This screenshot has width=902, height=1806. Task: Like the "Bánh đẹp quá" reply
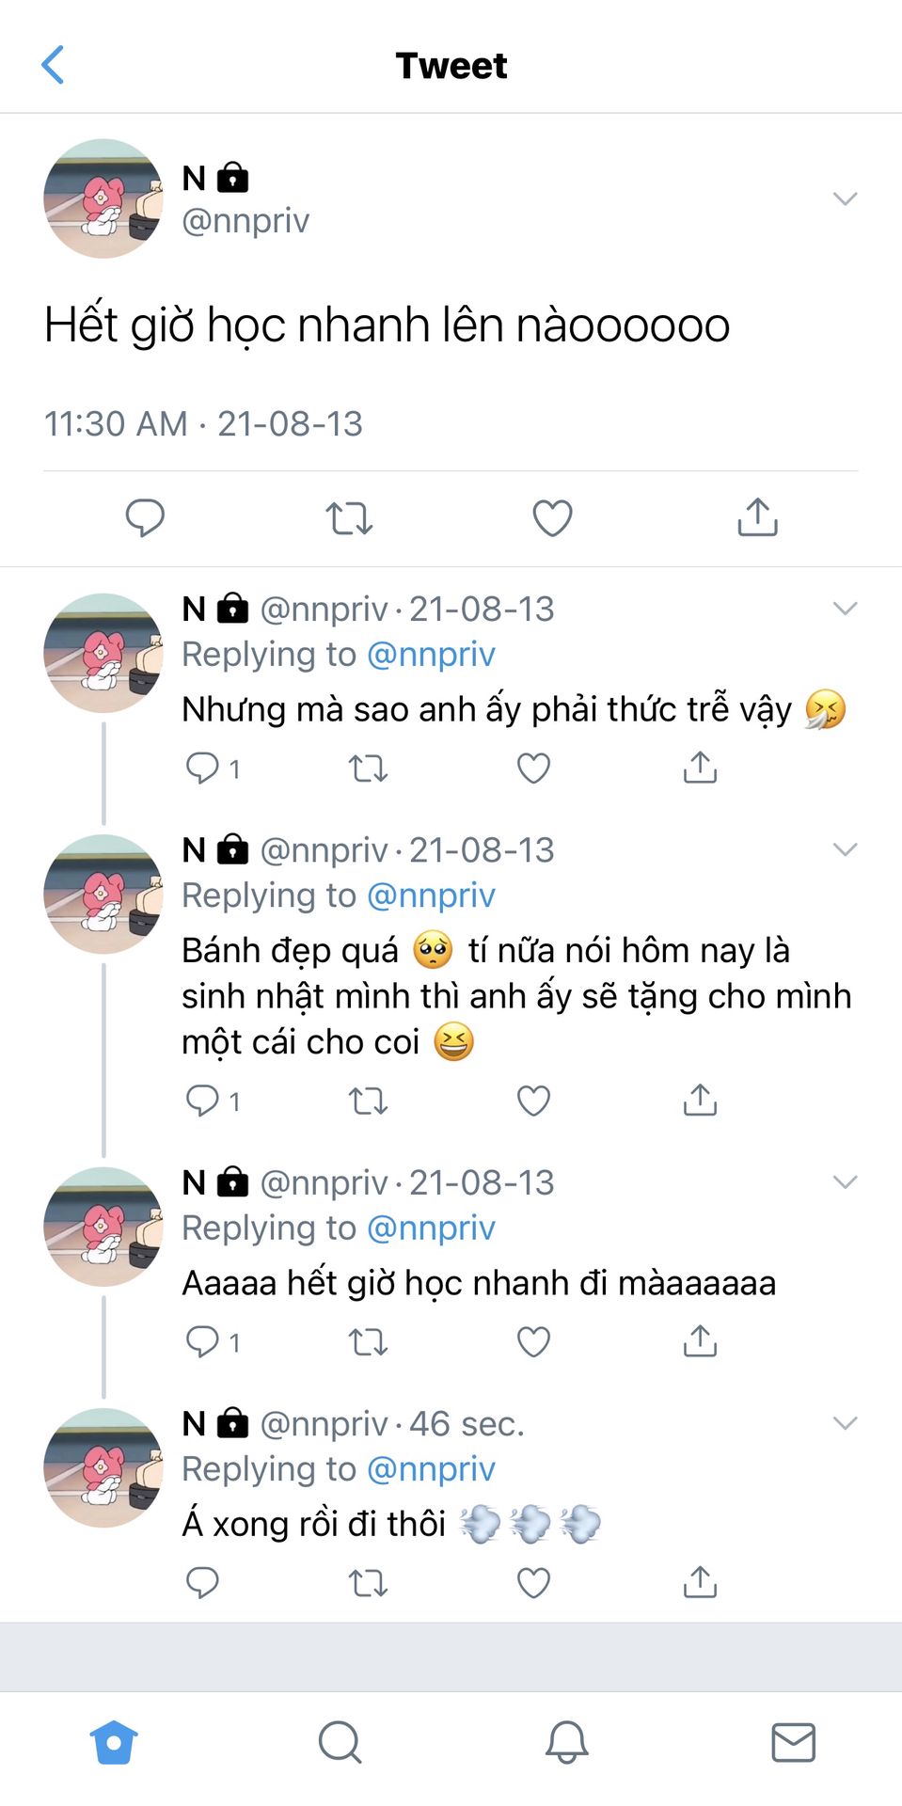click(533, 1101)
